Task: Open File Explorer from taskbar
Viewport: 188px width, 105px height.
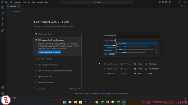Action: [x=75, y=102]
